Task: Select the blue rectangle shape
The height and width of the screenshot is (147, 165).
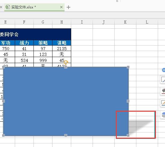Action: coord(66,101)
